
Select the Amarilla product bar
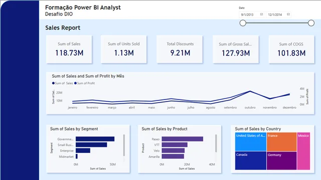173,156
